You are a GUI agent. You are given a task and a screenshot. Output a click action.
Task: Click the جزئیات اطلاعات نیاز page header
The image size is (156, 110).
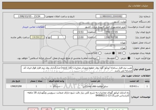pos(138,6)
